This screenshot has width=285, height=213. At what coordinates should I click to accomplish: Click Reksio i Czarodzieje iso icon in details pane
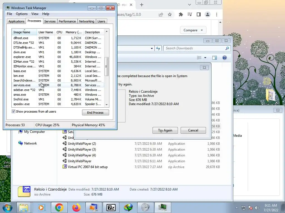24,191
